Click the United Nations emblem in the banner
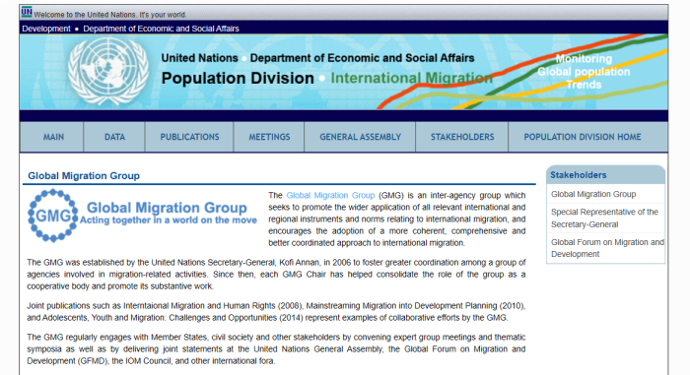The width and height of the screenshot is (690, 375). (108, 71)
